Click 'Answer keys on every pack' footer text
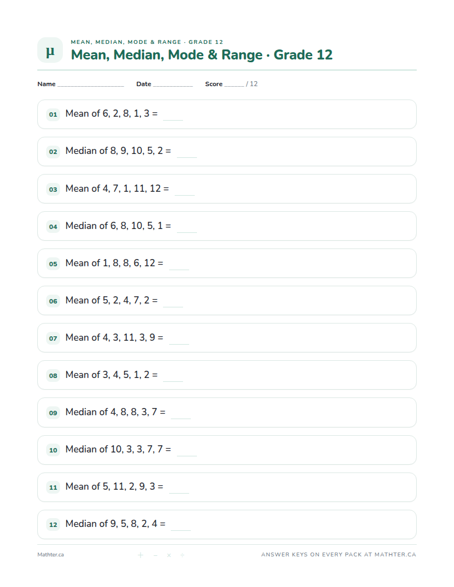Image resolution: width=454 pixels, height=587 pixels. [339, 554]
